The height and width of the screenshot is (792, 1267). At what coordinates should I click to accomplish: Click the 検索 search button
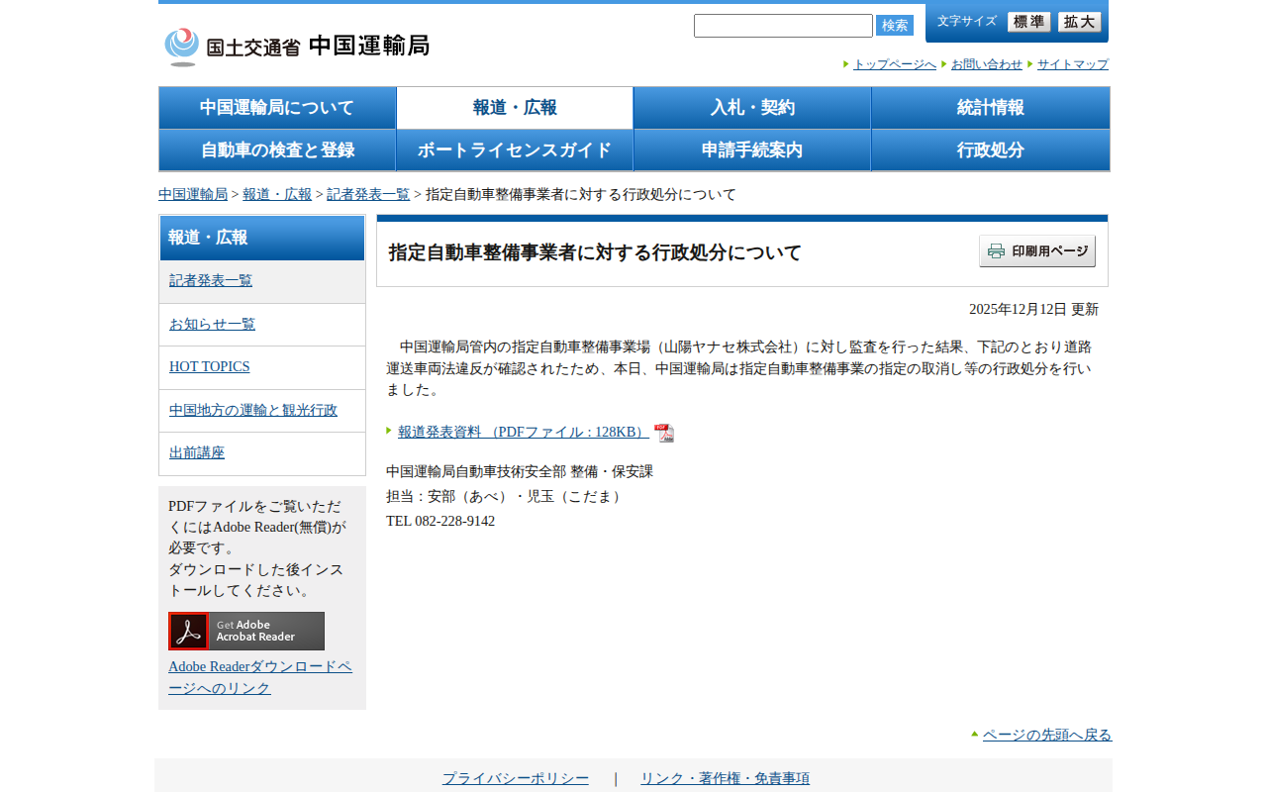pyautogui.click(x=895, y=26)
